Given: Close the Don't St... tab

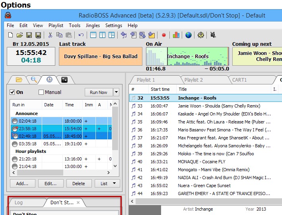Looking at the screenshot, I should (78, 203).
